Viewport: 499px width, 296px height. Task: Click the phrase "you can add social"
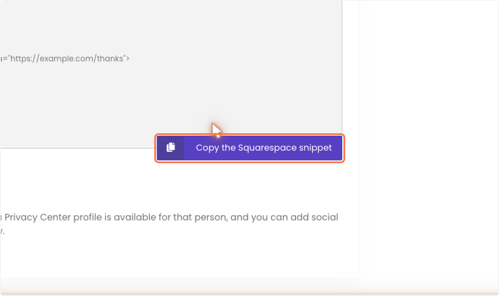(x=295, y=217)
